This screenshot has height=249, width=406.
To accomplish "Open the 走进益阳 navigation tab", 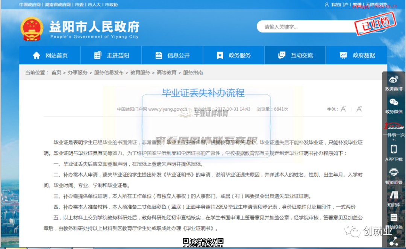I will pyautogui.click(x=111, y=55).
